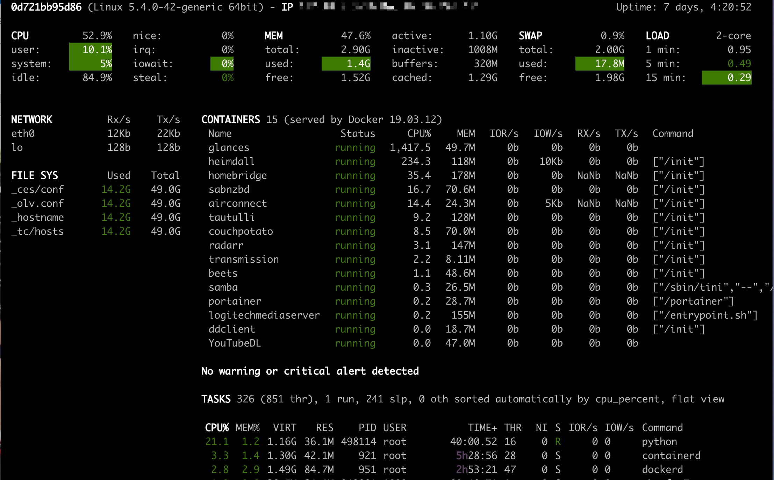Click the No warning or critical alert message

[310, 371]
